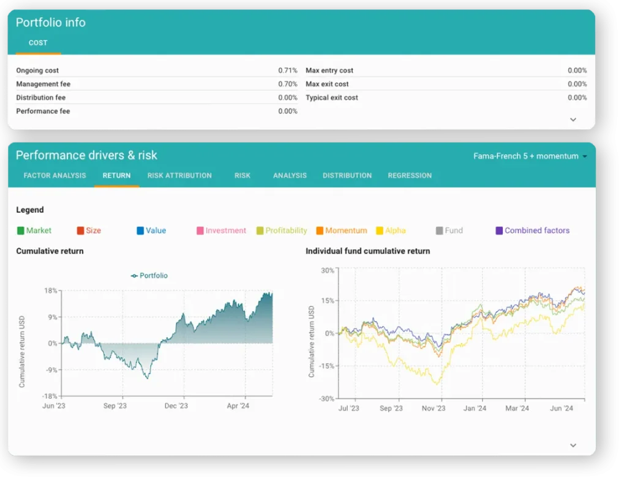Click the gray Fund legend icon
627x482 pixels.
point(439,231)
